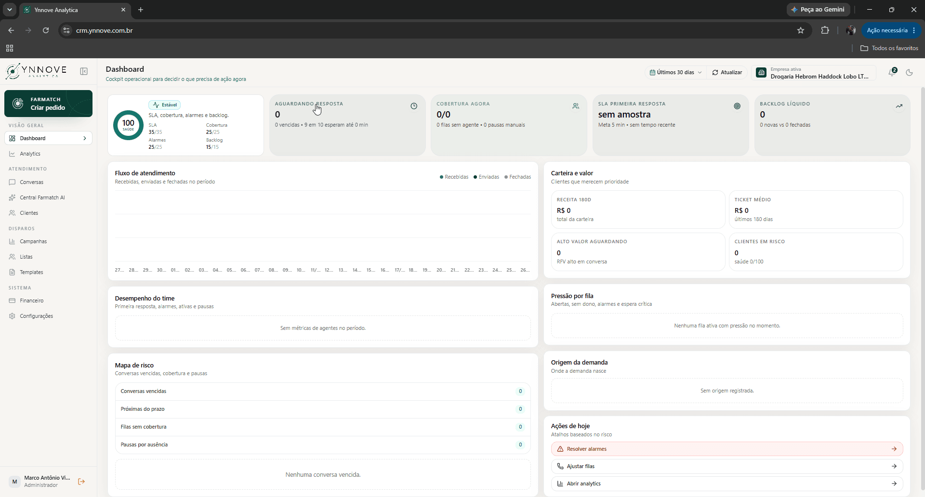Click the warning icon on Resolver alarmes

pos(560,449)
